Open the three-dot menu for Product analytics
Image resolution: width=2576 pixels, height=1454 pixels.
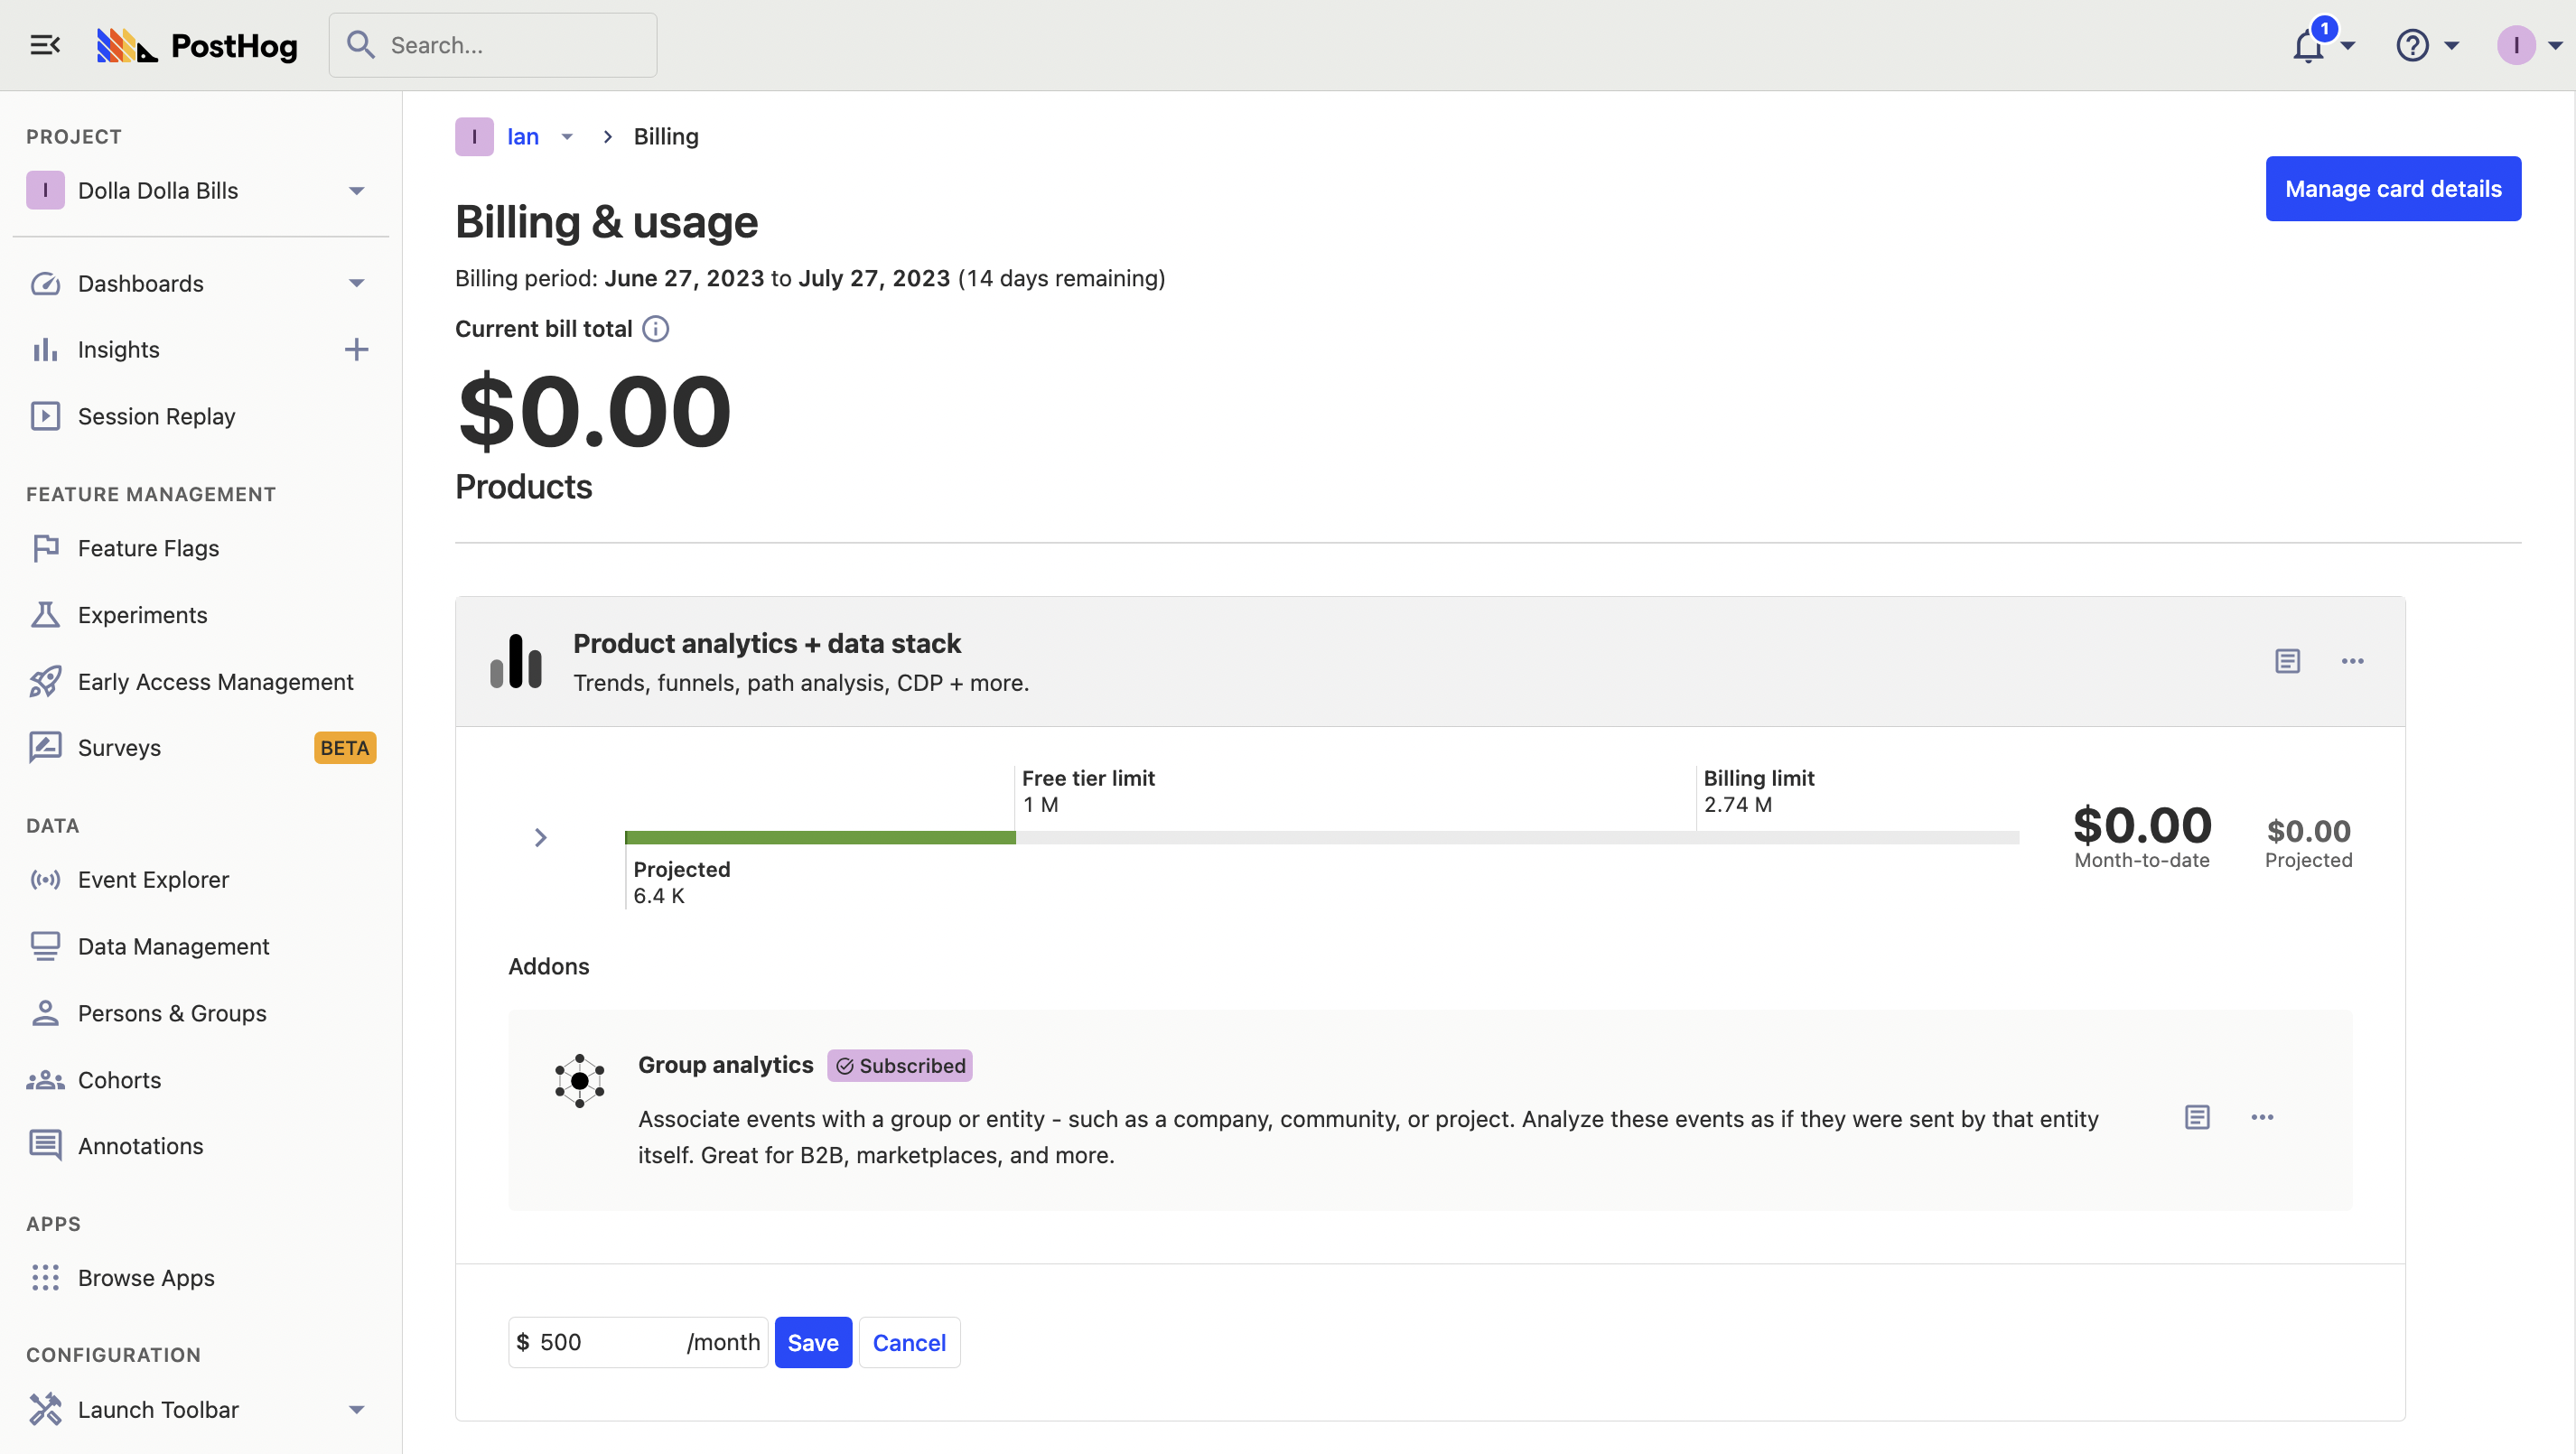tap(2352, 661)
